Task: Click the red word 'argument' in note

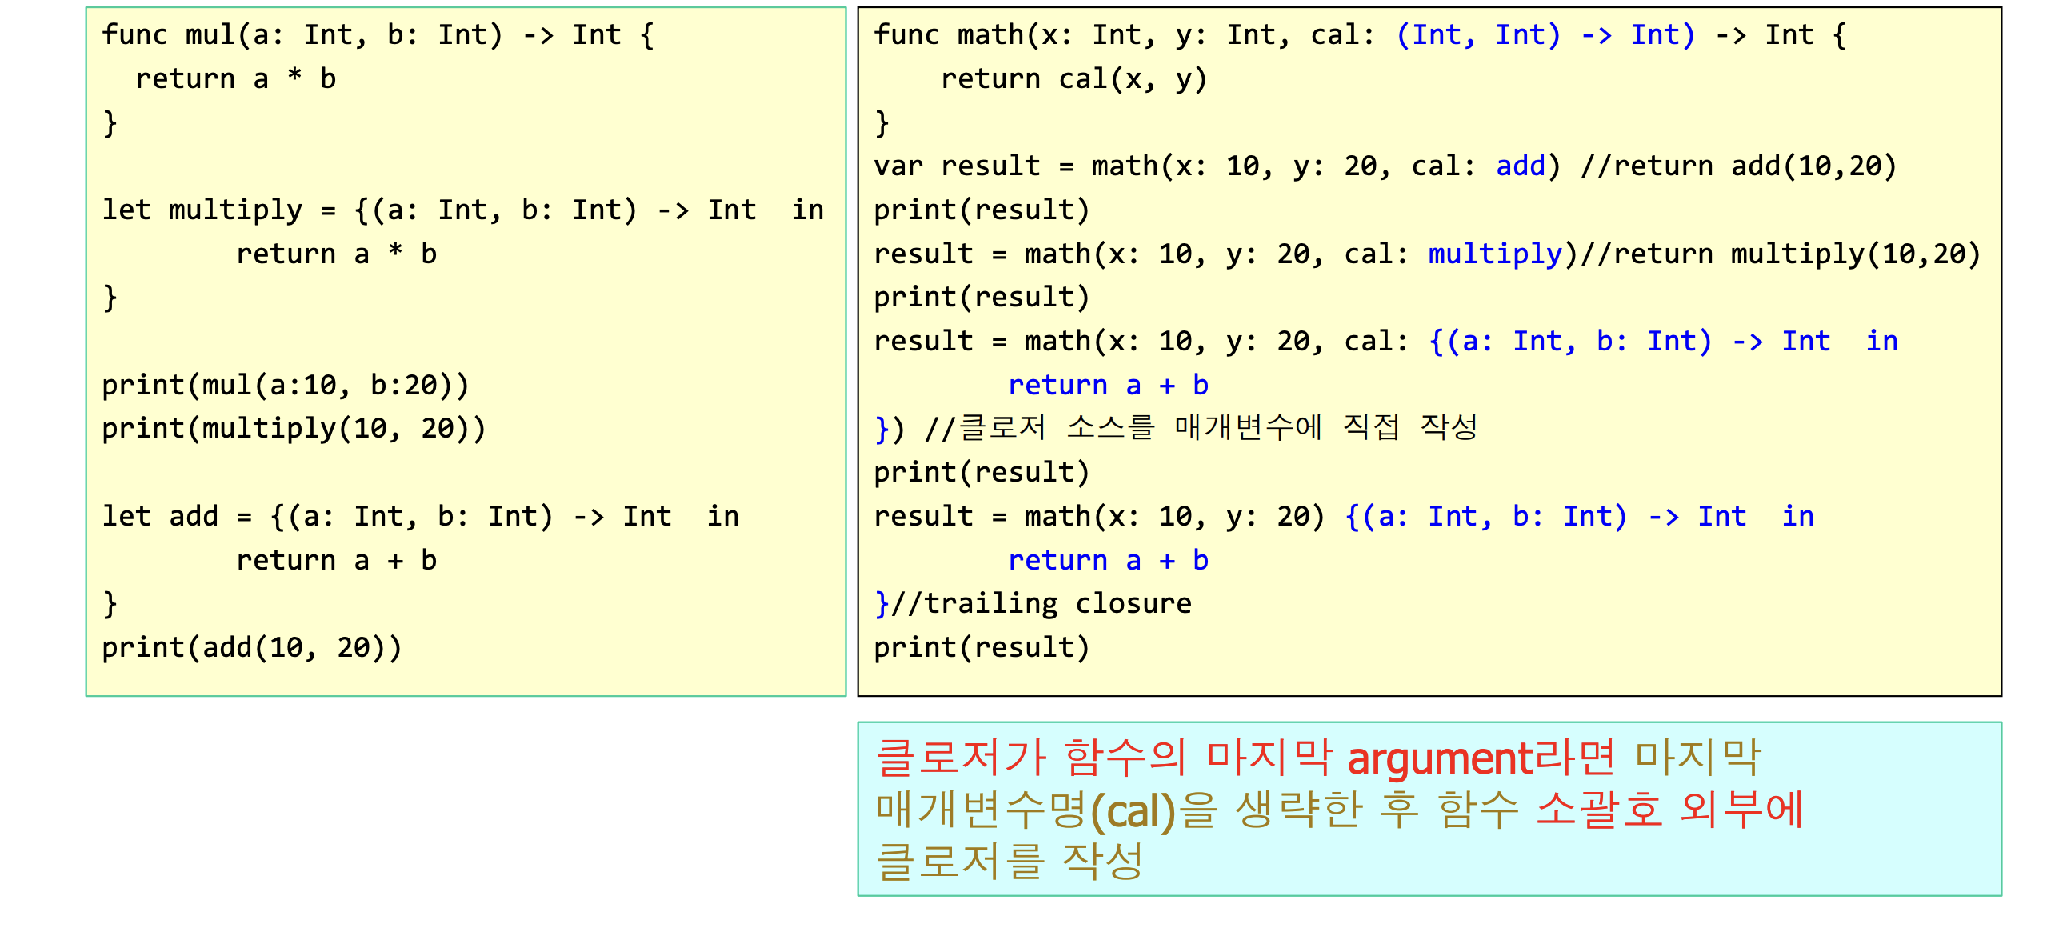Action: tap(1440, 758)
